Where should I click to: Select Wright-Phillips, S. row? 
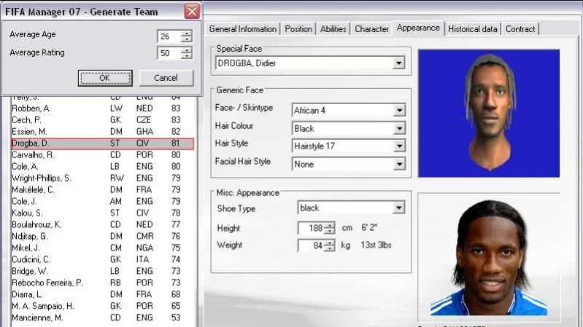(x=103, y=178)
